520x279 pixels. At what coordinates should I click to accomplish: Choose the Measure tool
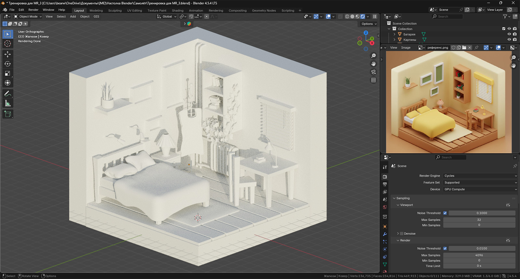click(7, 103)
